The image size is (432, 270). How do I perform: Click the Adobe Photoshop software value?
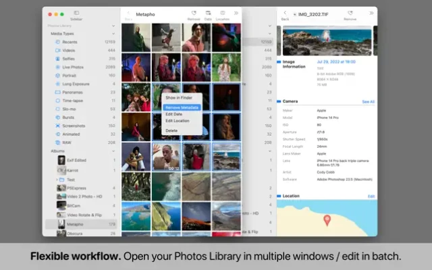(344, 180)
